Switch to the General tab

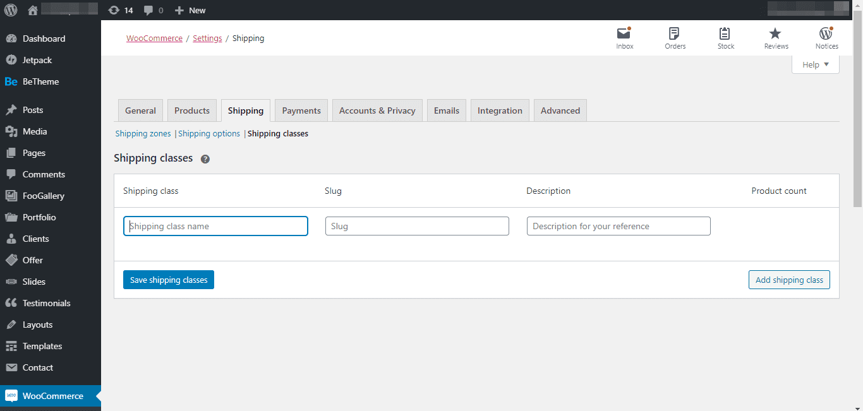coord(140,110)
